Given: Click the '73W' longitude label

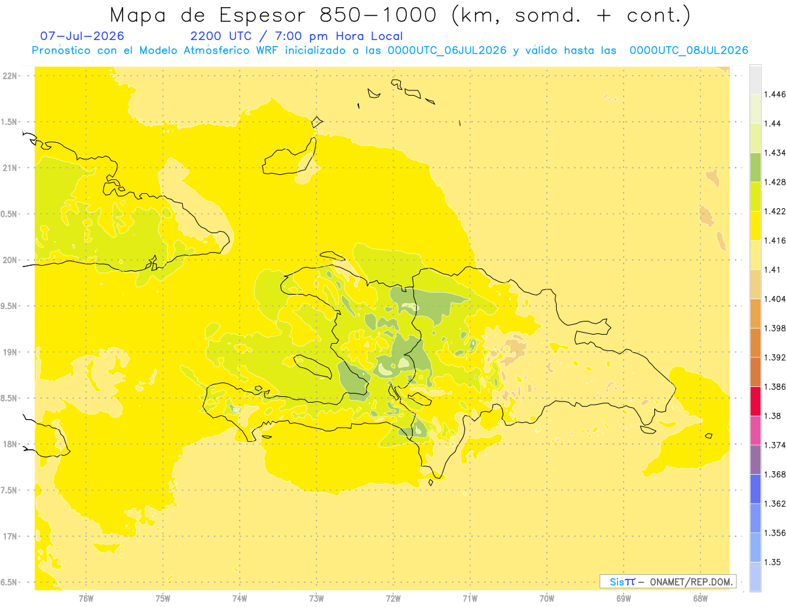Looking at the screenshot, I should [316, 598].
